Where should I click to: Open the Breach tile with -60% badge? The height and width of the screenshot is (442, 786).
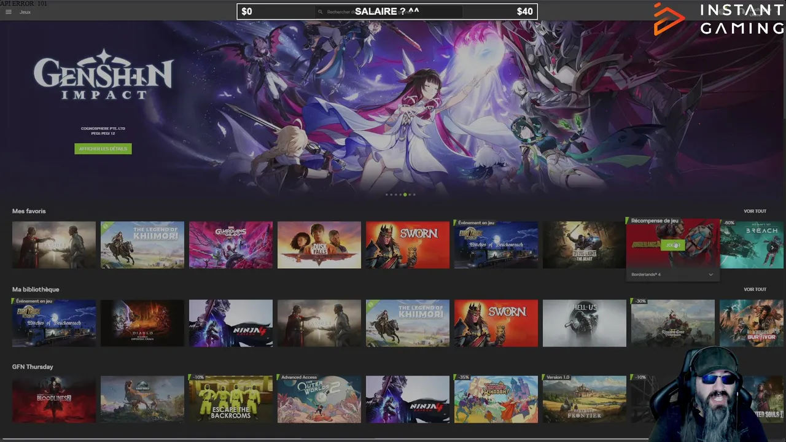pyautogui.click(x=752, y=245)
